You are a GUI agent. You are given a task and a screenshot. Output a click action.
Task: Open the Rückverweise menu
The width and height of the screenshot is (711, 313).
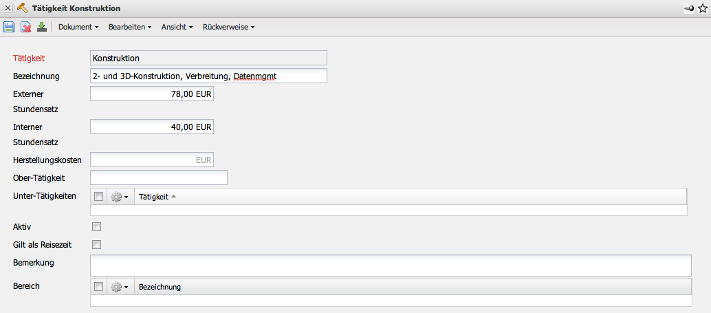228,28
